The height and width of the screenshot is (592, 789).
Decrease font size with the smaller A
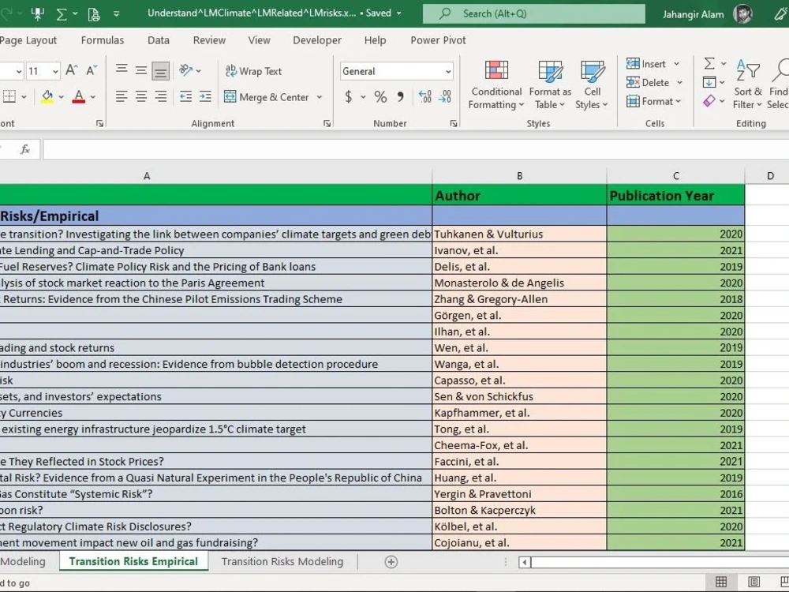pos(92,70)
